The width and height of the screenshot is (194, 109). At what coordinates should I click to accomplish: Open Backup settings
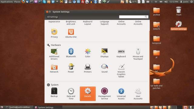[x=54, y=92]
